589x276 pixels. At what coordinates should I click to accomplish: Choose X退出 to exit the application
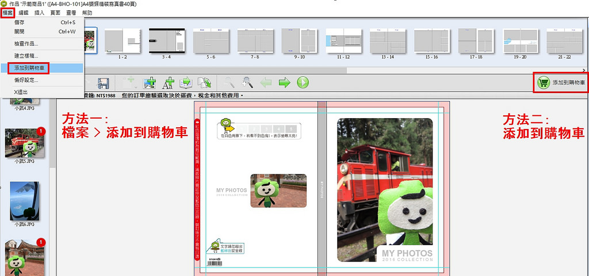pyautogui.click(x=21, y=92)
